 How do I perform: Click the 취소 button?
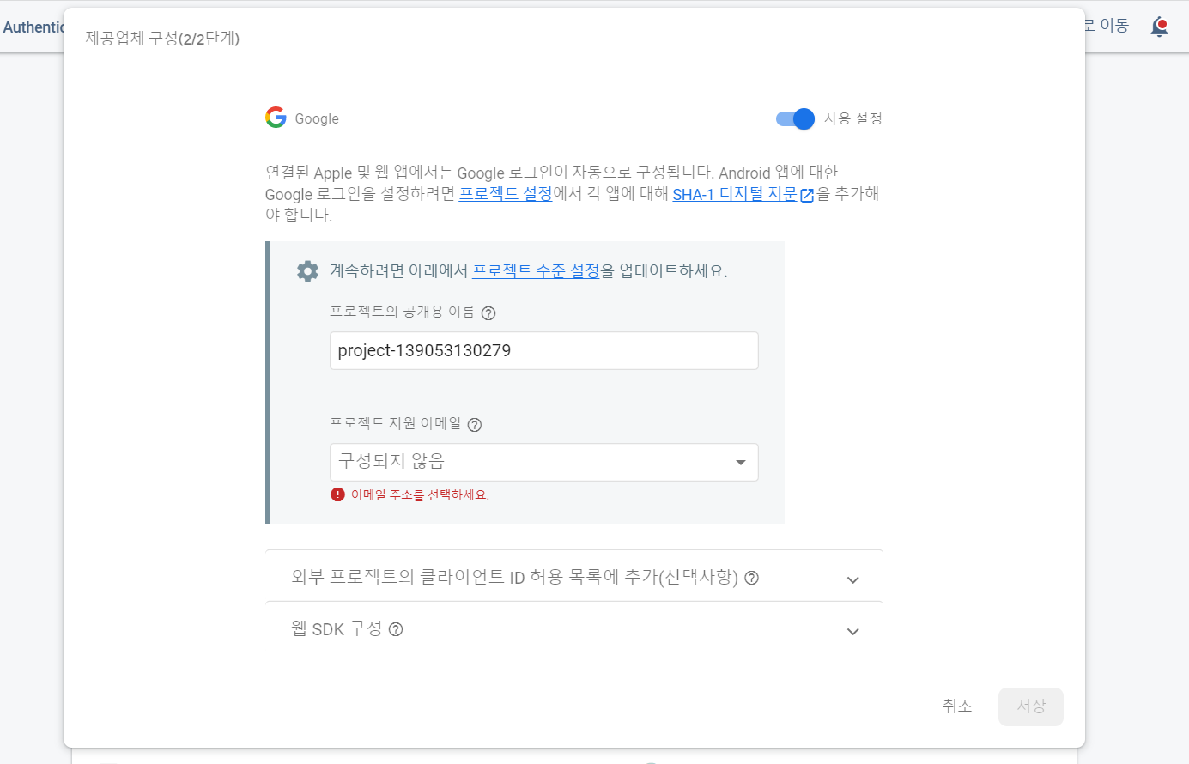pyautogui.click(x=957, y=706)
